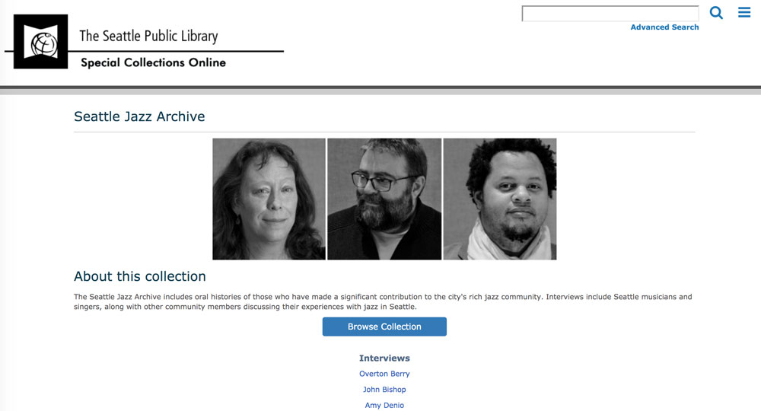Image resolution: width=761 pixels, height=411 pixels.
Task: Click The Seattle Public Library title text
Action: tap(148, 36)
